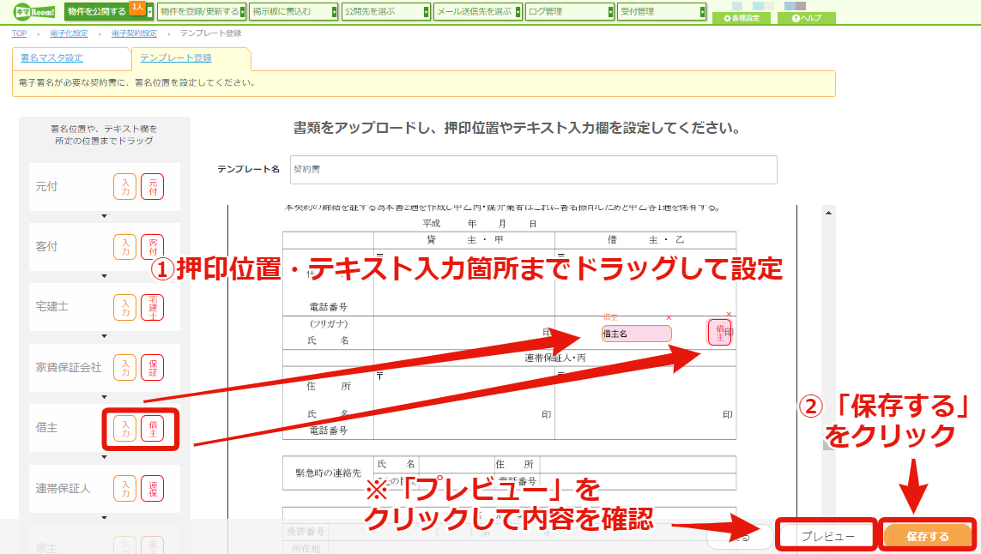Select the 宅建士 red stamp icon
The image size is (981, 554).
153,308
